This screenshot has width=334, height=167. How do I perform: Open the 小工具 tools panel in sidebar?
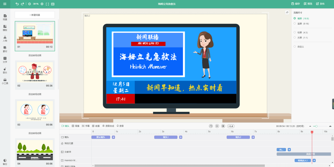coord(5,81)
